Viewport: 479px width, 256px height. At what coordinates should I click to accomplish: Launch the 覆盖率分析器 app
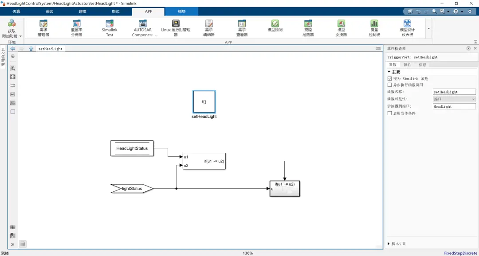[76, 28]
